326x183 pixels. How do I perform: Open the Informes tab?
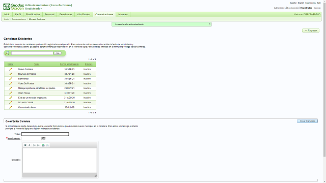(x=123, y=15)
